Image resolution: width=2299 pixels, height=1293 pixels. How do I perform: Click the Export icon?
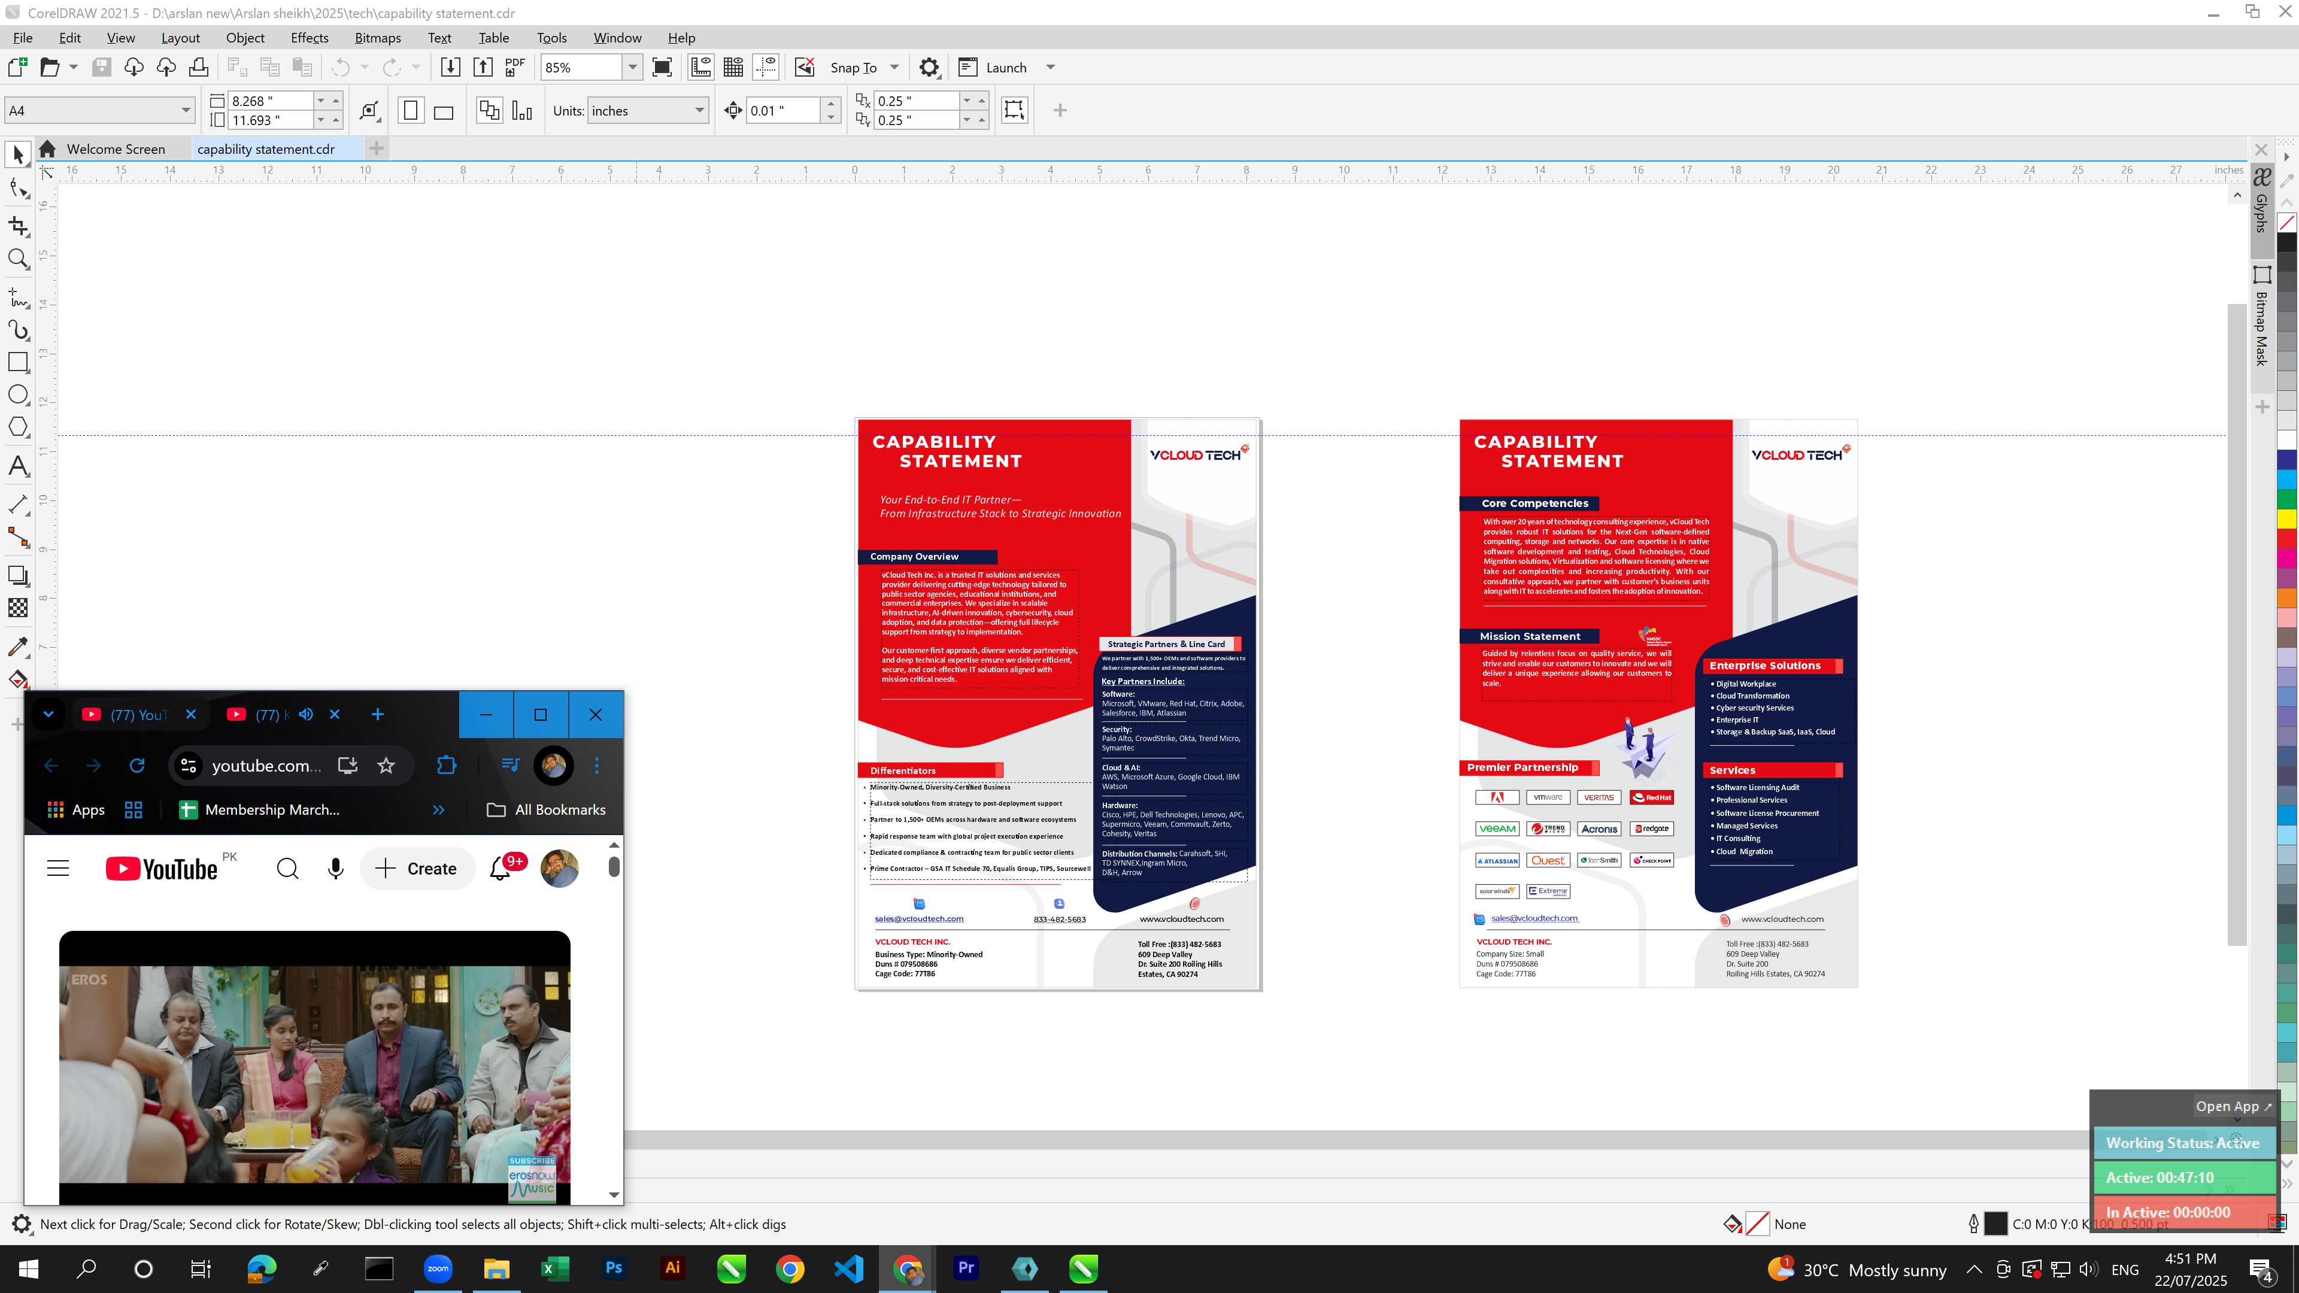click(483, 68)
